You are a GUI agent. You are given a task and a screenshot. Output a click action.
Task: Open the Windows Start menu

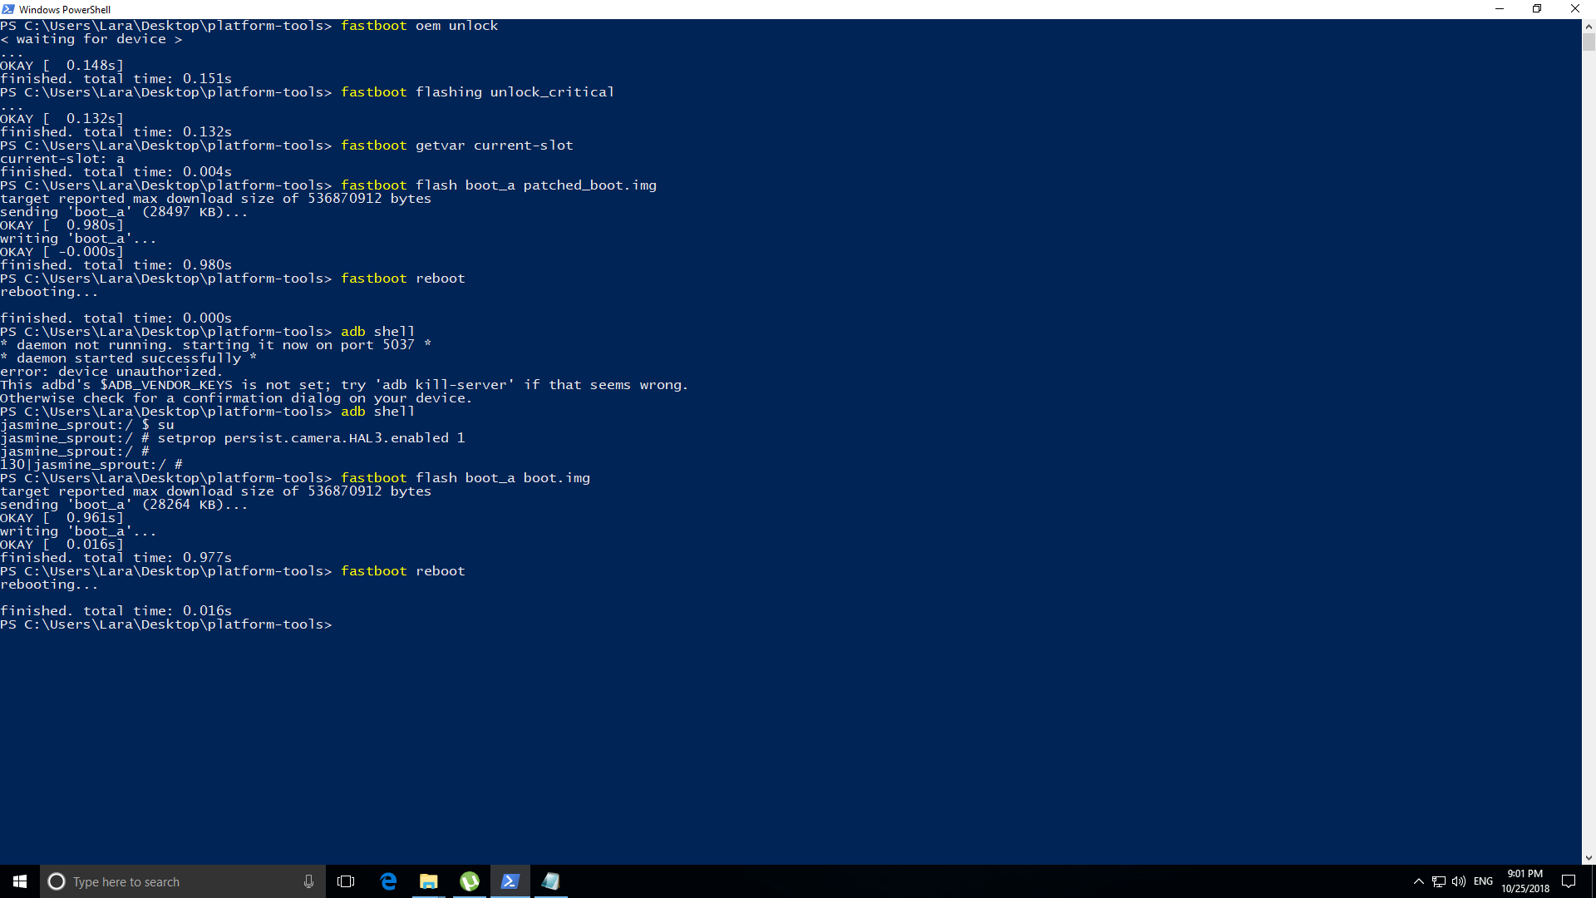(20, 881)
